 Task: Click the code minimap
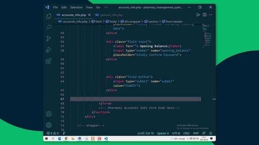point(207,35)
